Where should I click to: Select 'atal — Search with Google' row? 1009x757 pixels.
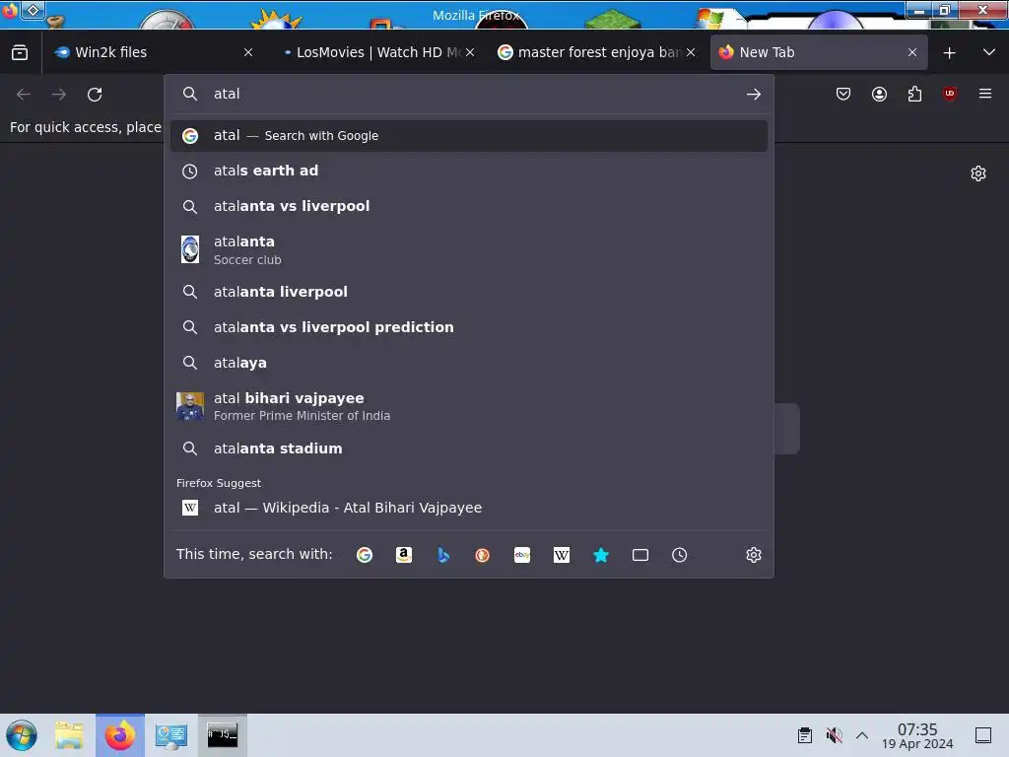(468, 136)
